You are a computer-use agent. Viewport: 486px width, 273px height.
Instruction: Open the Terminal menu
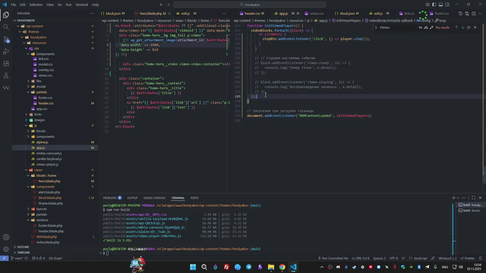coord(82,5)
